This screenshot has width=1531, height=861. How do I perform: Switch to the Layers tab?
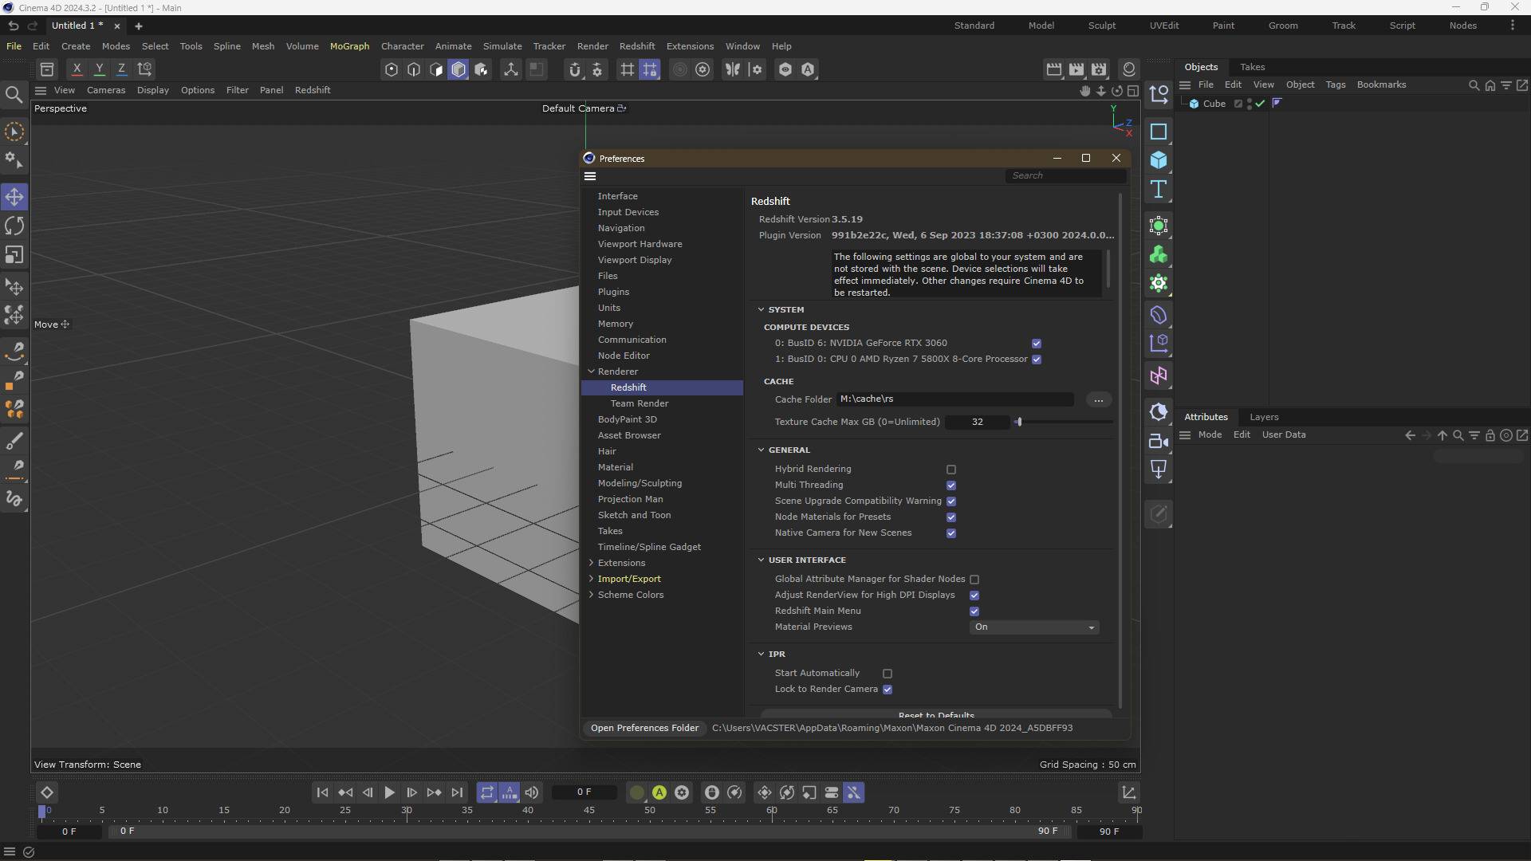click(1263, 417)
